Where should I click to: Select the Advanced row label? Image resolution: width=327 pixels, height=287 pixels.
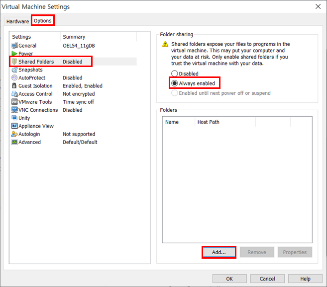pyautogui.click(x=29, y=142)
